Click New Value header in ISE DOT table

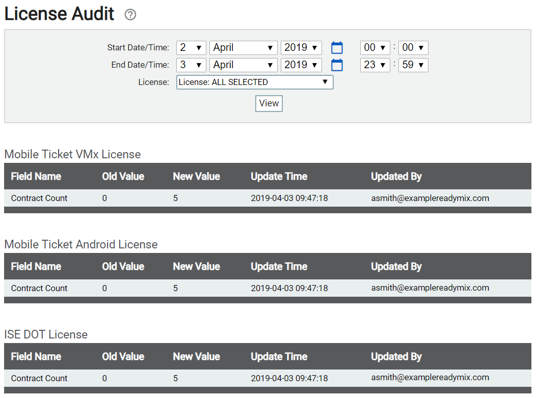pyautogui.click(x=197, y=356)
